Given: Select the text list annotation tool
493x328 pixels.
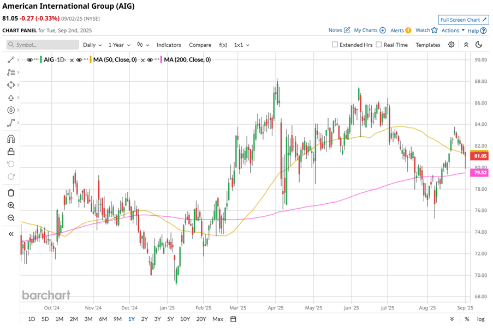Looking at the screenshot, I should tap(11, 72).
